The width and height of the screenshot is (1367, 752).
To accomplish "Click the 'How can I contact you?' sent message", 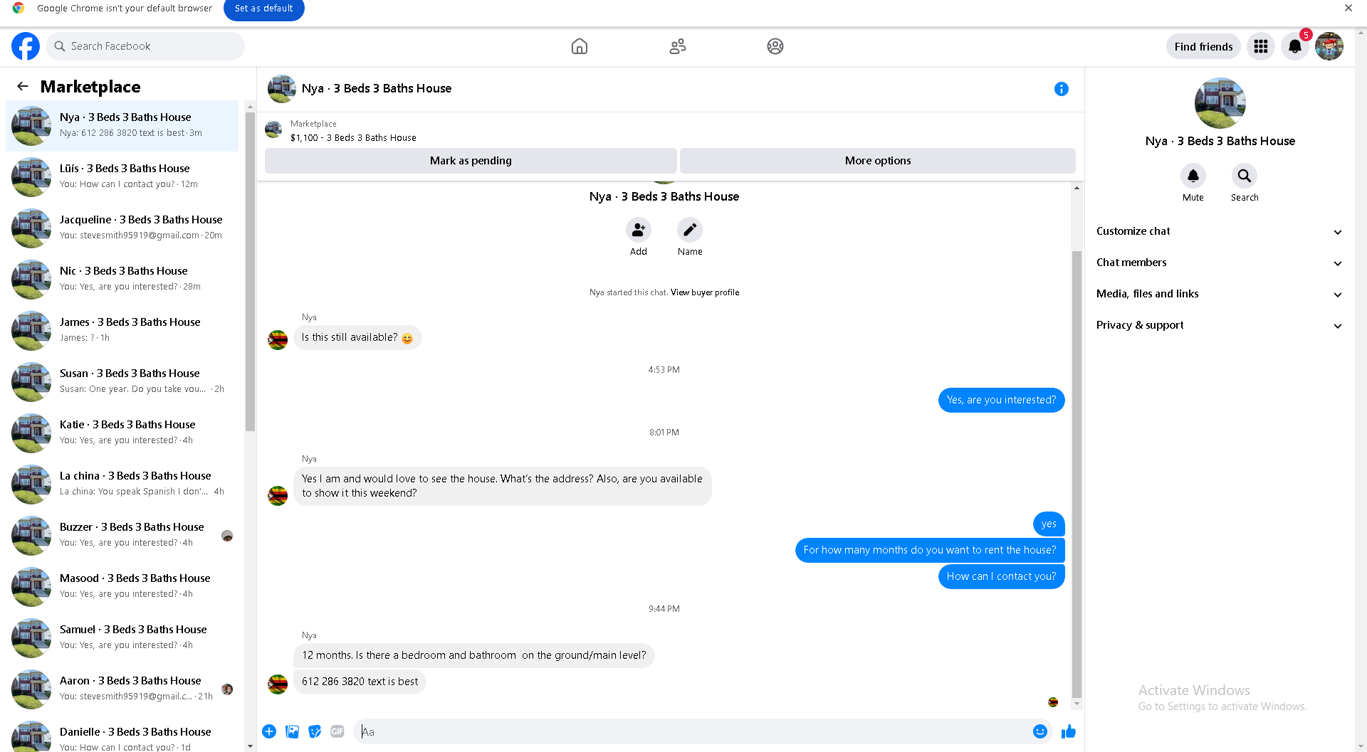I will (x=1001, y=576).
